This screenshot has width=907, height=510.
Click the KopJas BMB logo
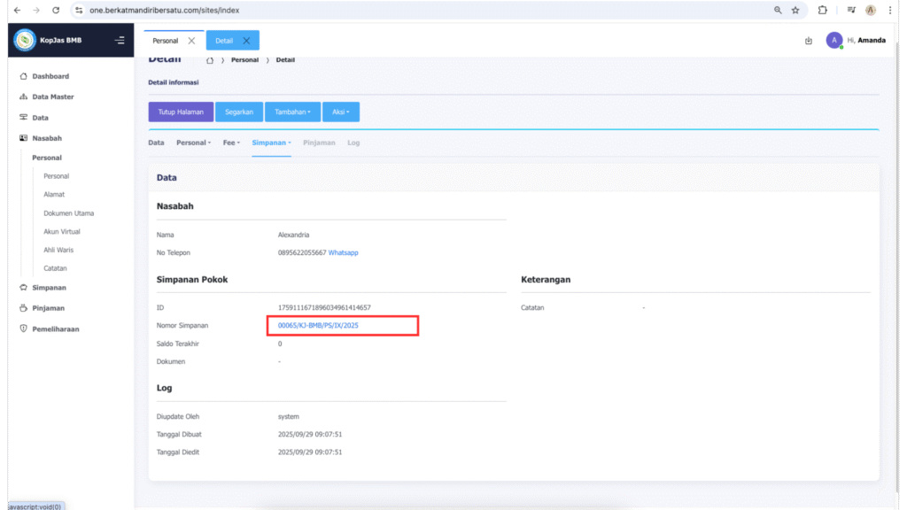coord(25,40)
